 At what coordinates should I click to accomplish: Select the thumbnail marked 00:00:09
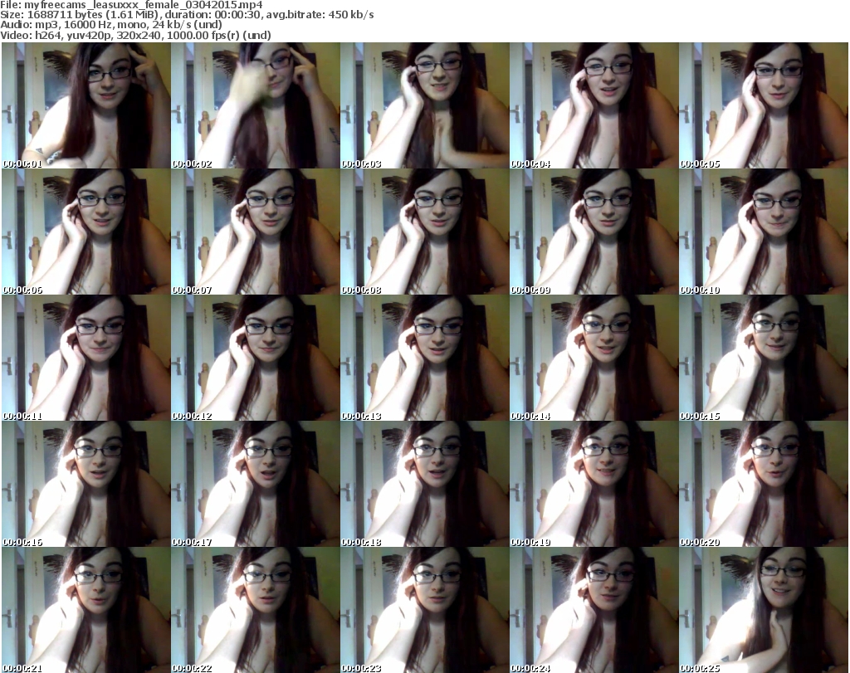(594, 232)
